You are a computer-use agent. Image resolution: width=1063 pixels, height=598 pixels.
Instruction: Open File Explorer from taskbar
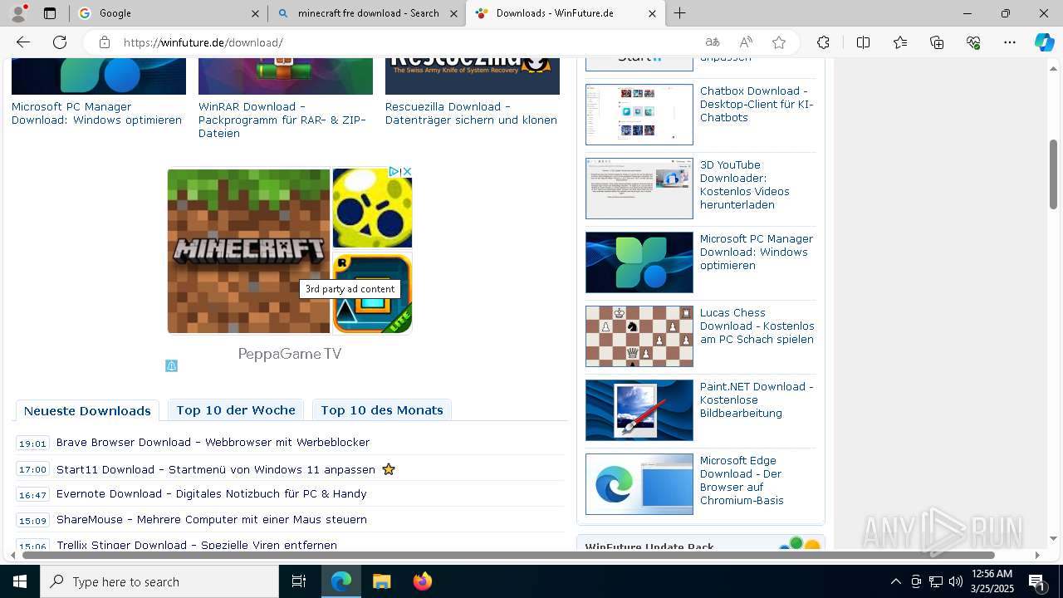click(x=381, y=581)
